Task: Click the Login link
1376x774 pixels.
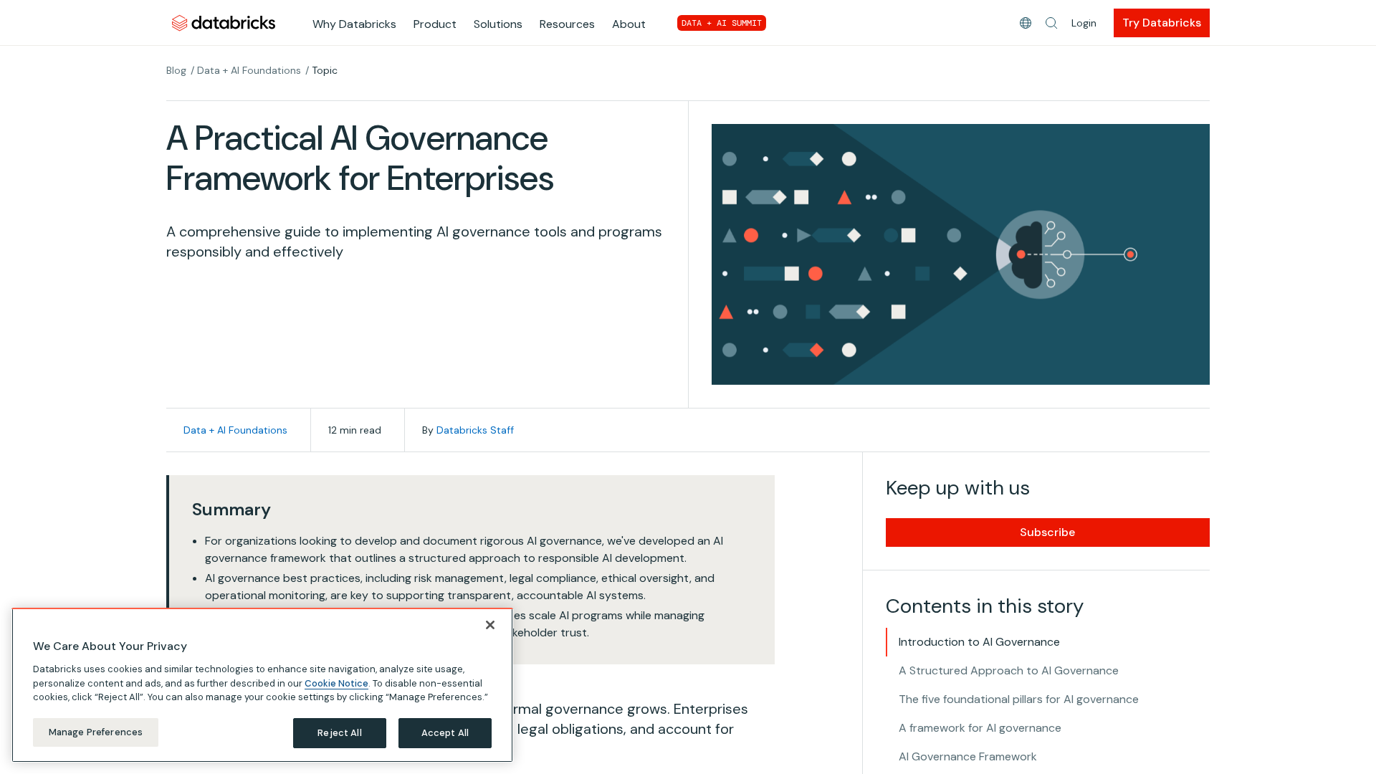Action: [1083, 23]
